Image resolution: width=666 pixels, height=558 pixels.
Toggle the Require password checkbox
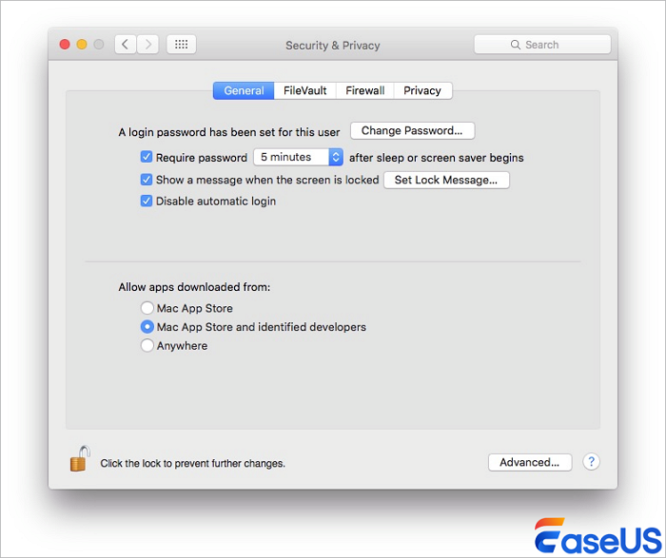tap(147, 157)
